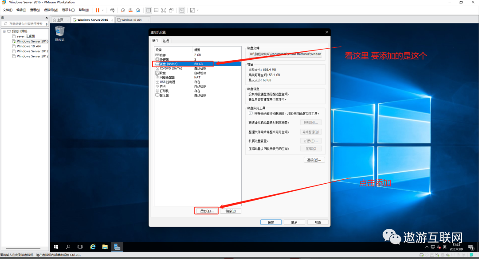Select sever 无桌面 in library tree
The width and height of the screenshot is (479, 259).
(x=26, y=36)
